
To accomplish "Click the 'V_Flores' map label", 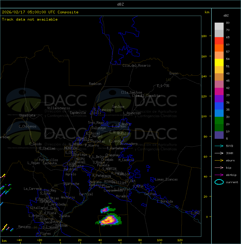I will tap(44, 234).
